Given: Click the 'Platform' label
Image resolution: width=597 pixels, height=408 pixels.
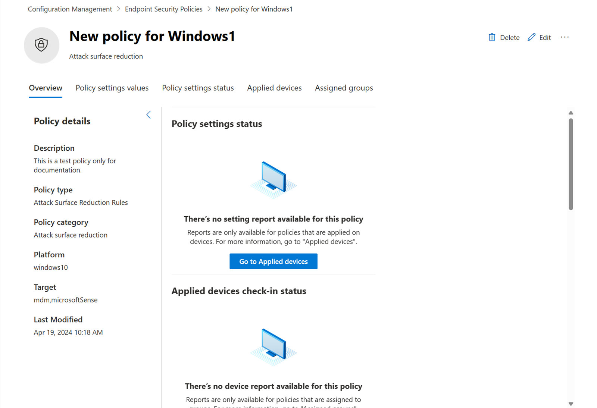Looking at the screenshot, I should tap(49, 255).
